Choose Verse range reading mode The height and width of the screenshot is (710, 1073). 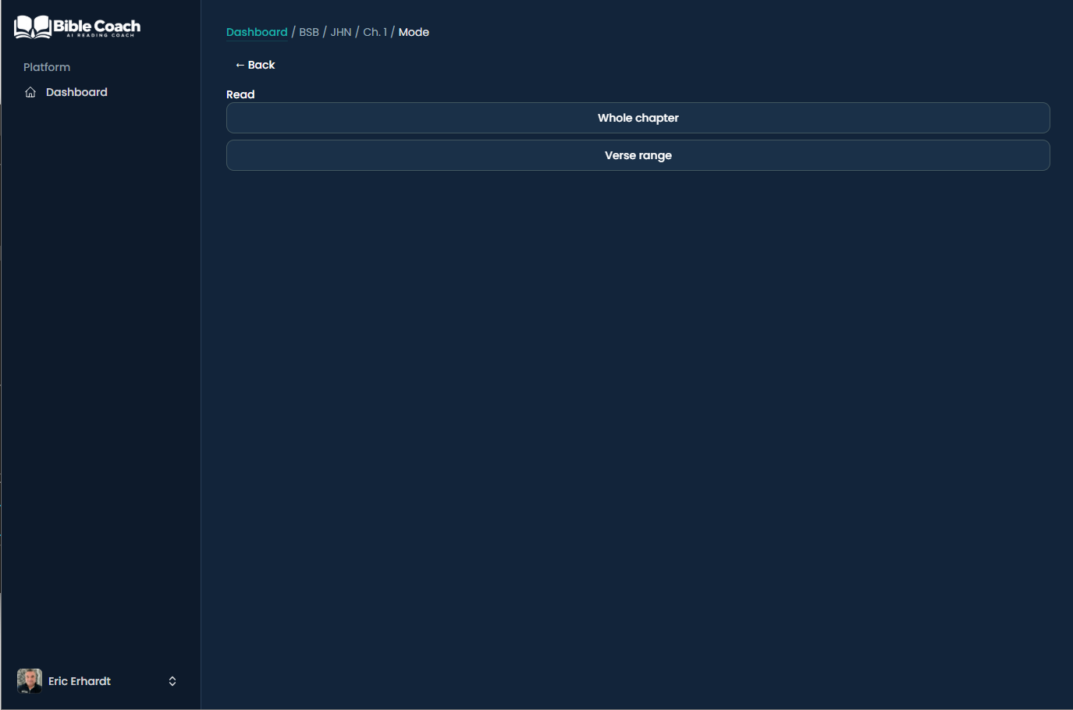[638, 155]
